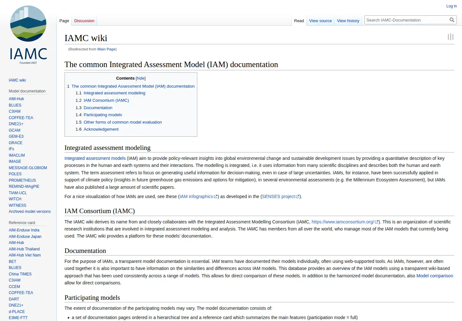Open AIM-Enduse India reference card
This screenshot has width=462, height=321.
coord(24,230)
